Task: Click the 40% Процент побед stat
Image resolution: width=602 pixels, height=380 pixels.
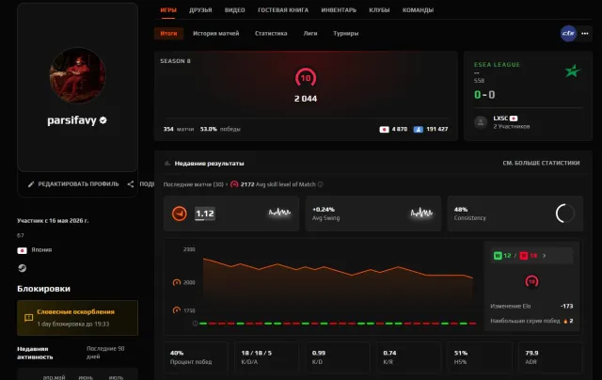Action: coord(196,357)
